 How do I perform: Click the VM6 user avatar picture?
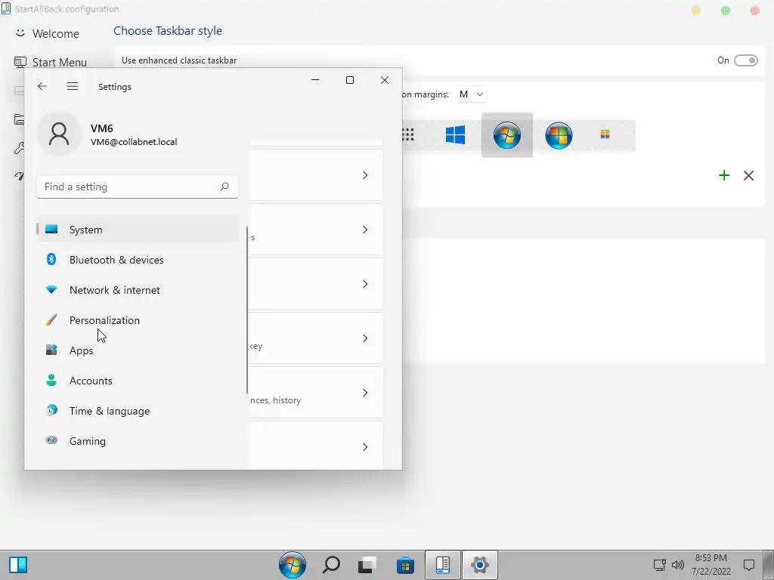[59, 134]
